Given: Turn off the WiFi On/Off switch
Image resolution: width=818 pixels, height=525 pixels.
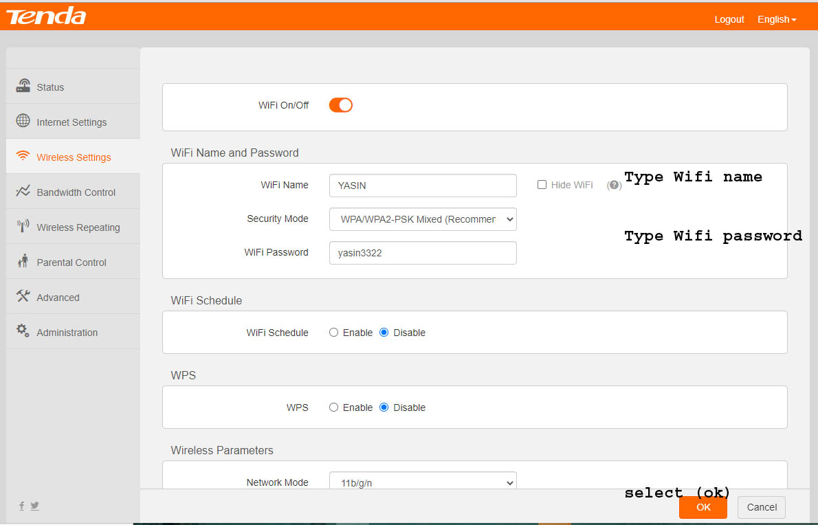Looking at the screenshot, I should (341, 105).
